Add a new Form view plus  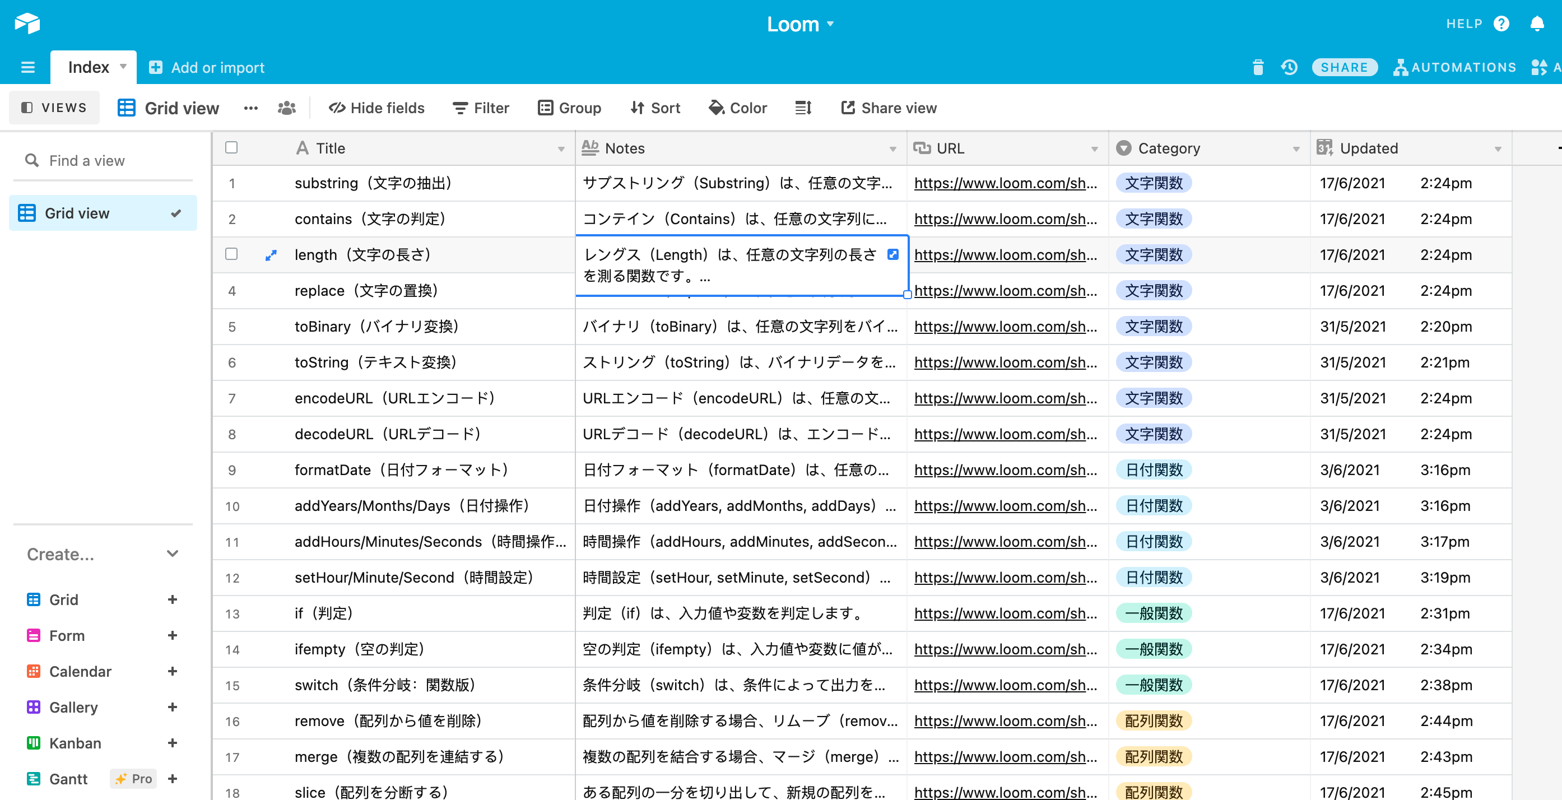[x=172, y=636]
